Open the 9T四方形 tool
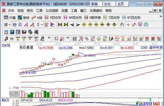Viewport: 164px width, 106px height. tap(131, 18)
